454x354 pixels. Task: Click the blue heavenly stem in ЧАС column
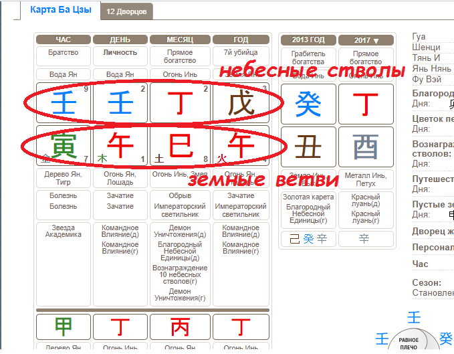tap(64, 103)
